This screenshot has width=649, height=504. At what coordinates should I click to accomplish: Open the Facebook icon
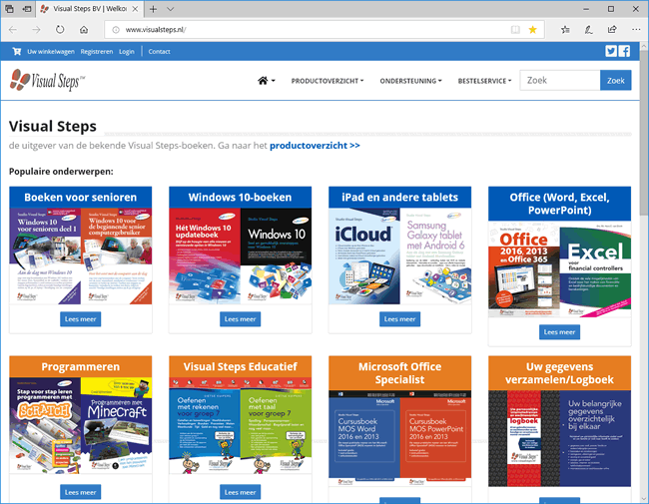(624, 51)
